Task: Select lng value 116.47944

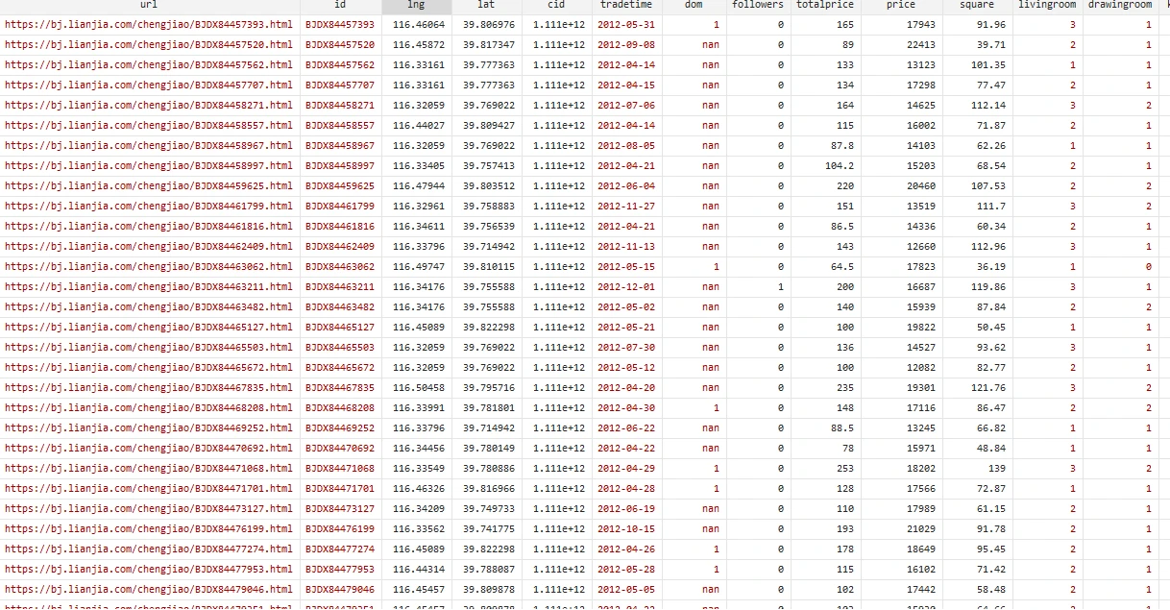Action: coord(420,186)
